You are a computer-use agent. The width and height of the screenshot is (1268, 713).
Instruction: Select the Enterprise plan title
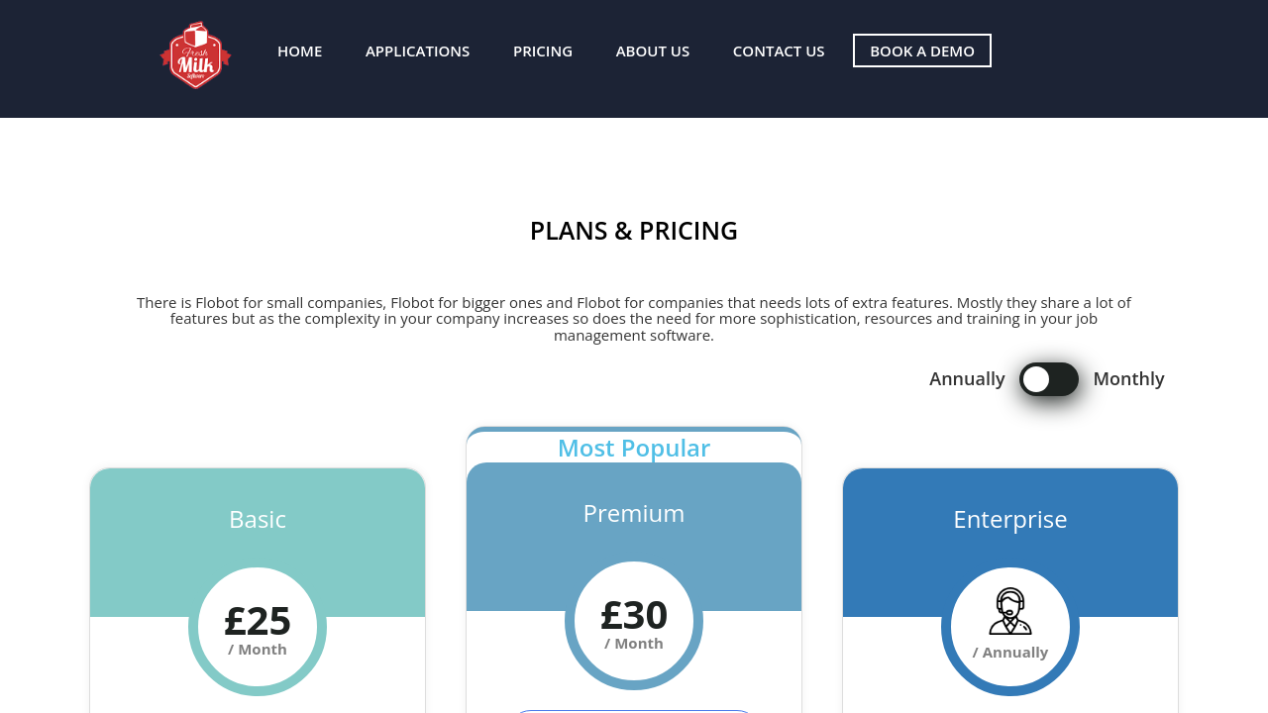coord(1009,520)
